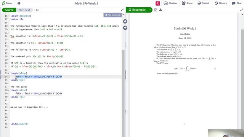The height and width of the screenshot is (137, 244).
Task: Click the project title Math 696 Week 1
Action: coord(87,3)
